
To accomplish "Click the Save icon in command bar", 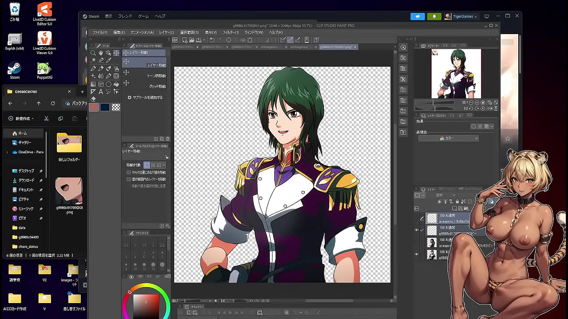I will 198,39.
